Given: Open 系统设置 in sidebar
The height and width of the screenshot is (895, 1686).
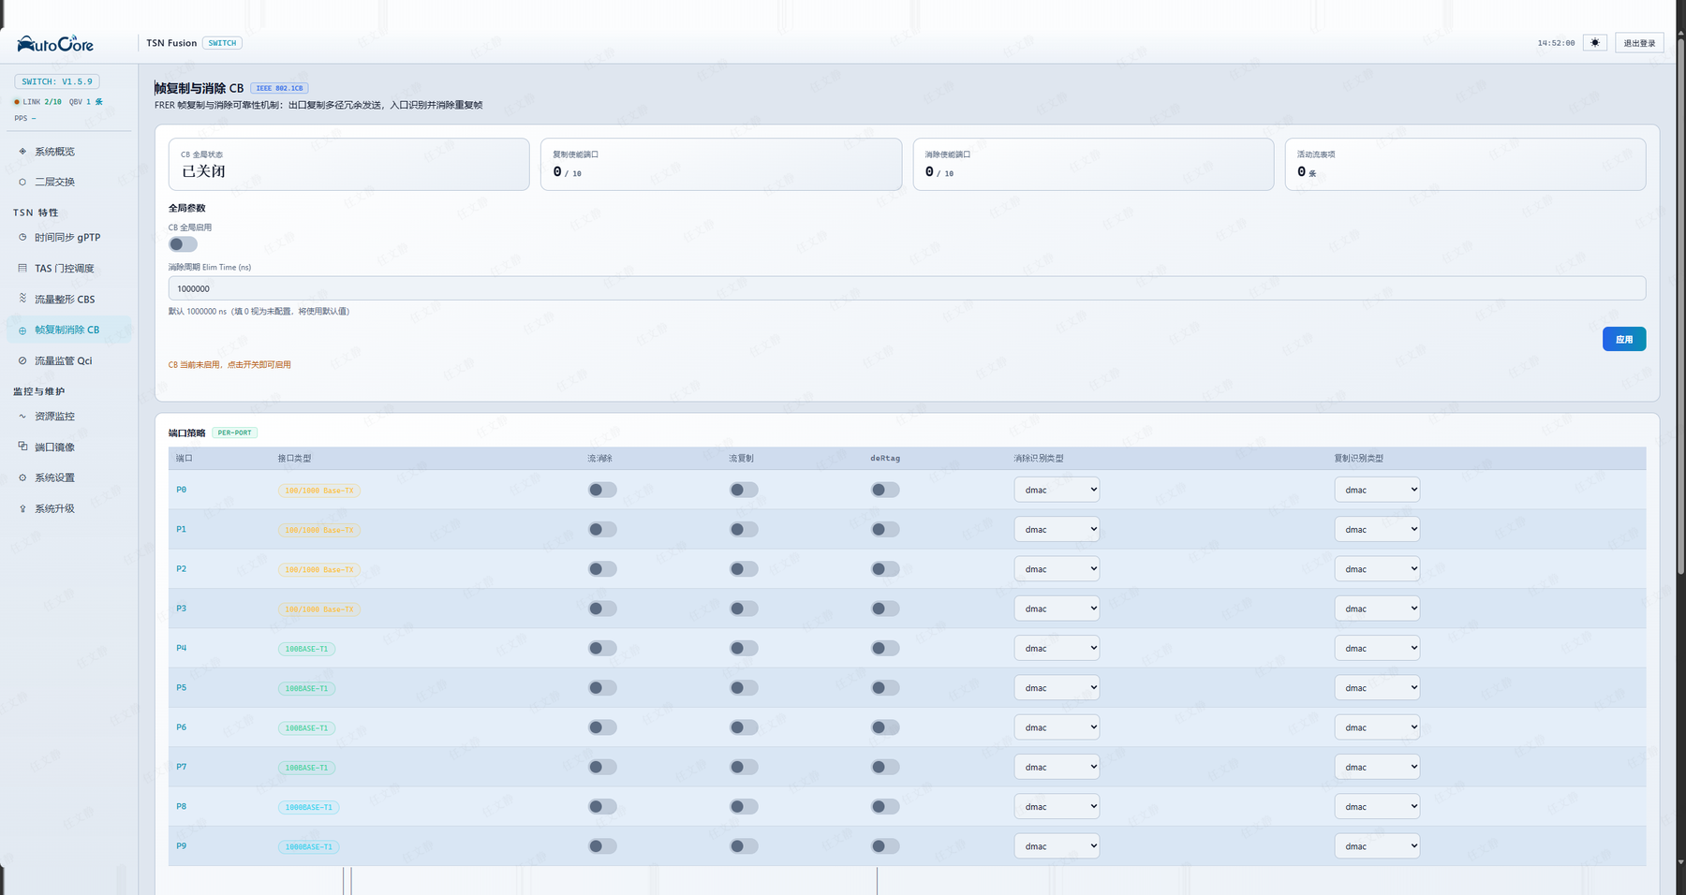Looking at the screenshot, I should [69, 477].
